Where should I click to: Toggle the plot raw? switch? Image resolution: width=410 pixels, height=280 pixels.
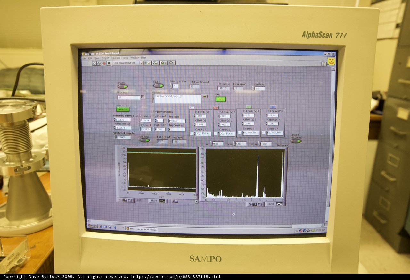click(144, 140)
